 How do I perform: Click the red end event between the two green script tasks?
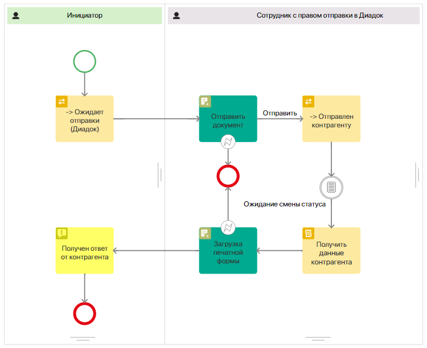pos(228,176)
